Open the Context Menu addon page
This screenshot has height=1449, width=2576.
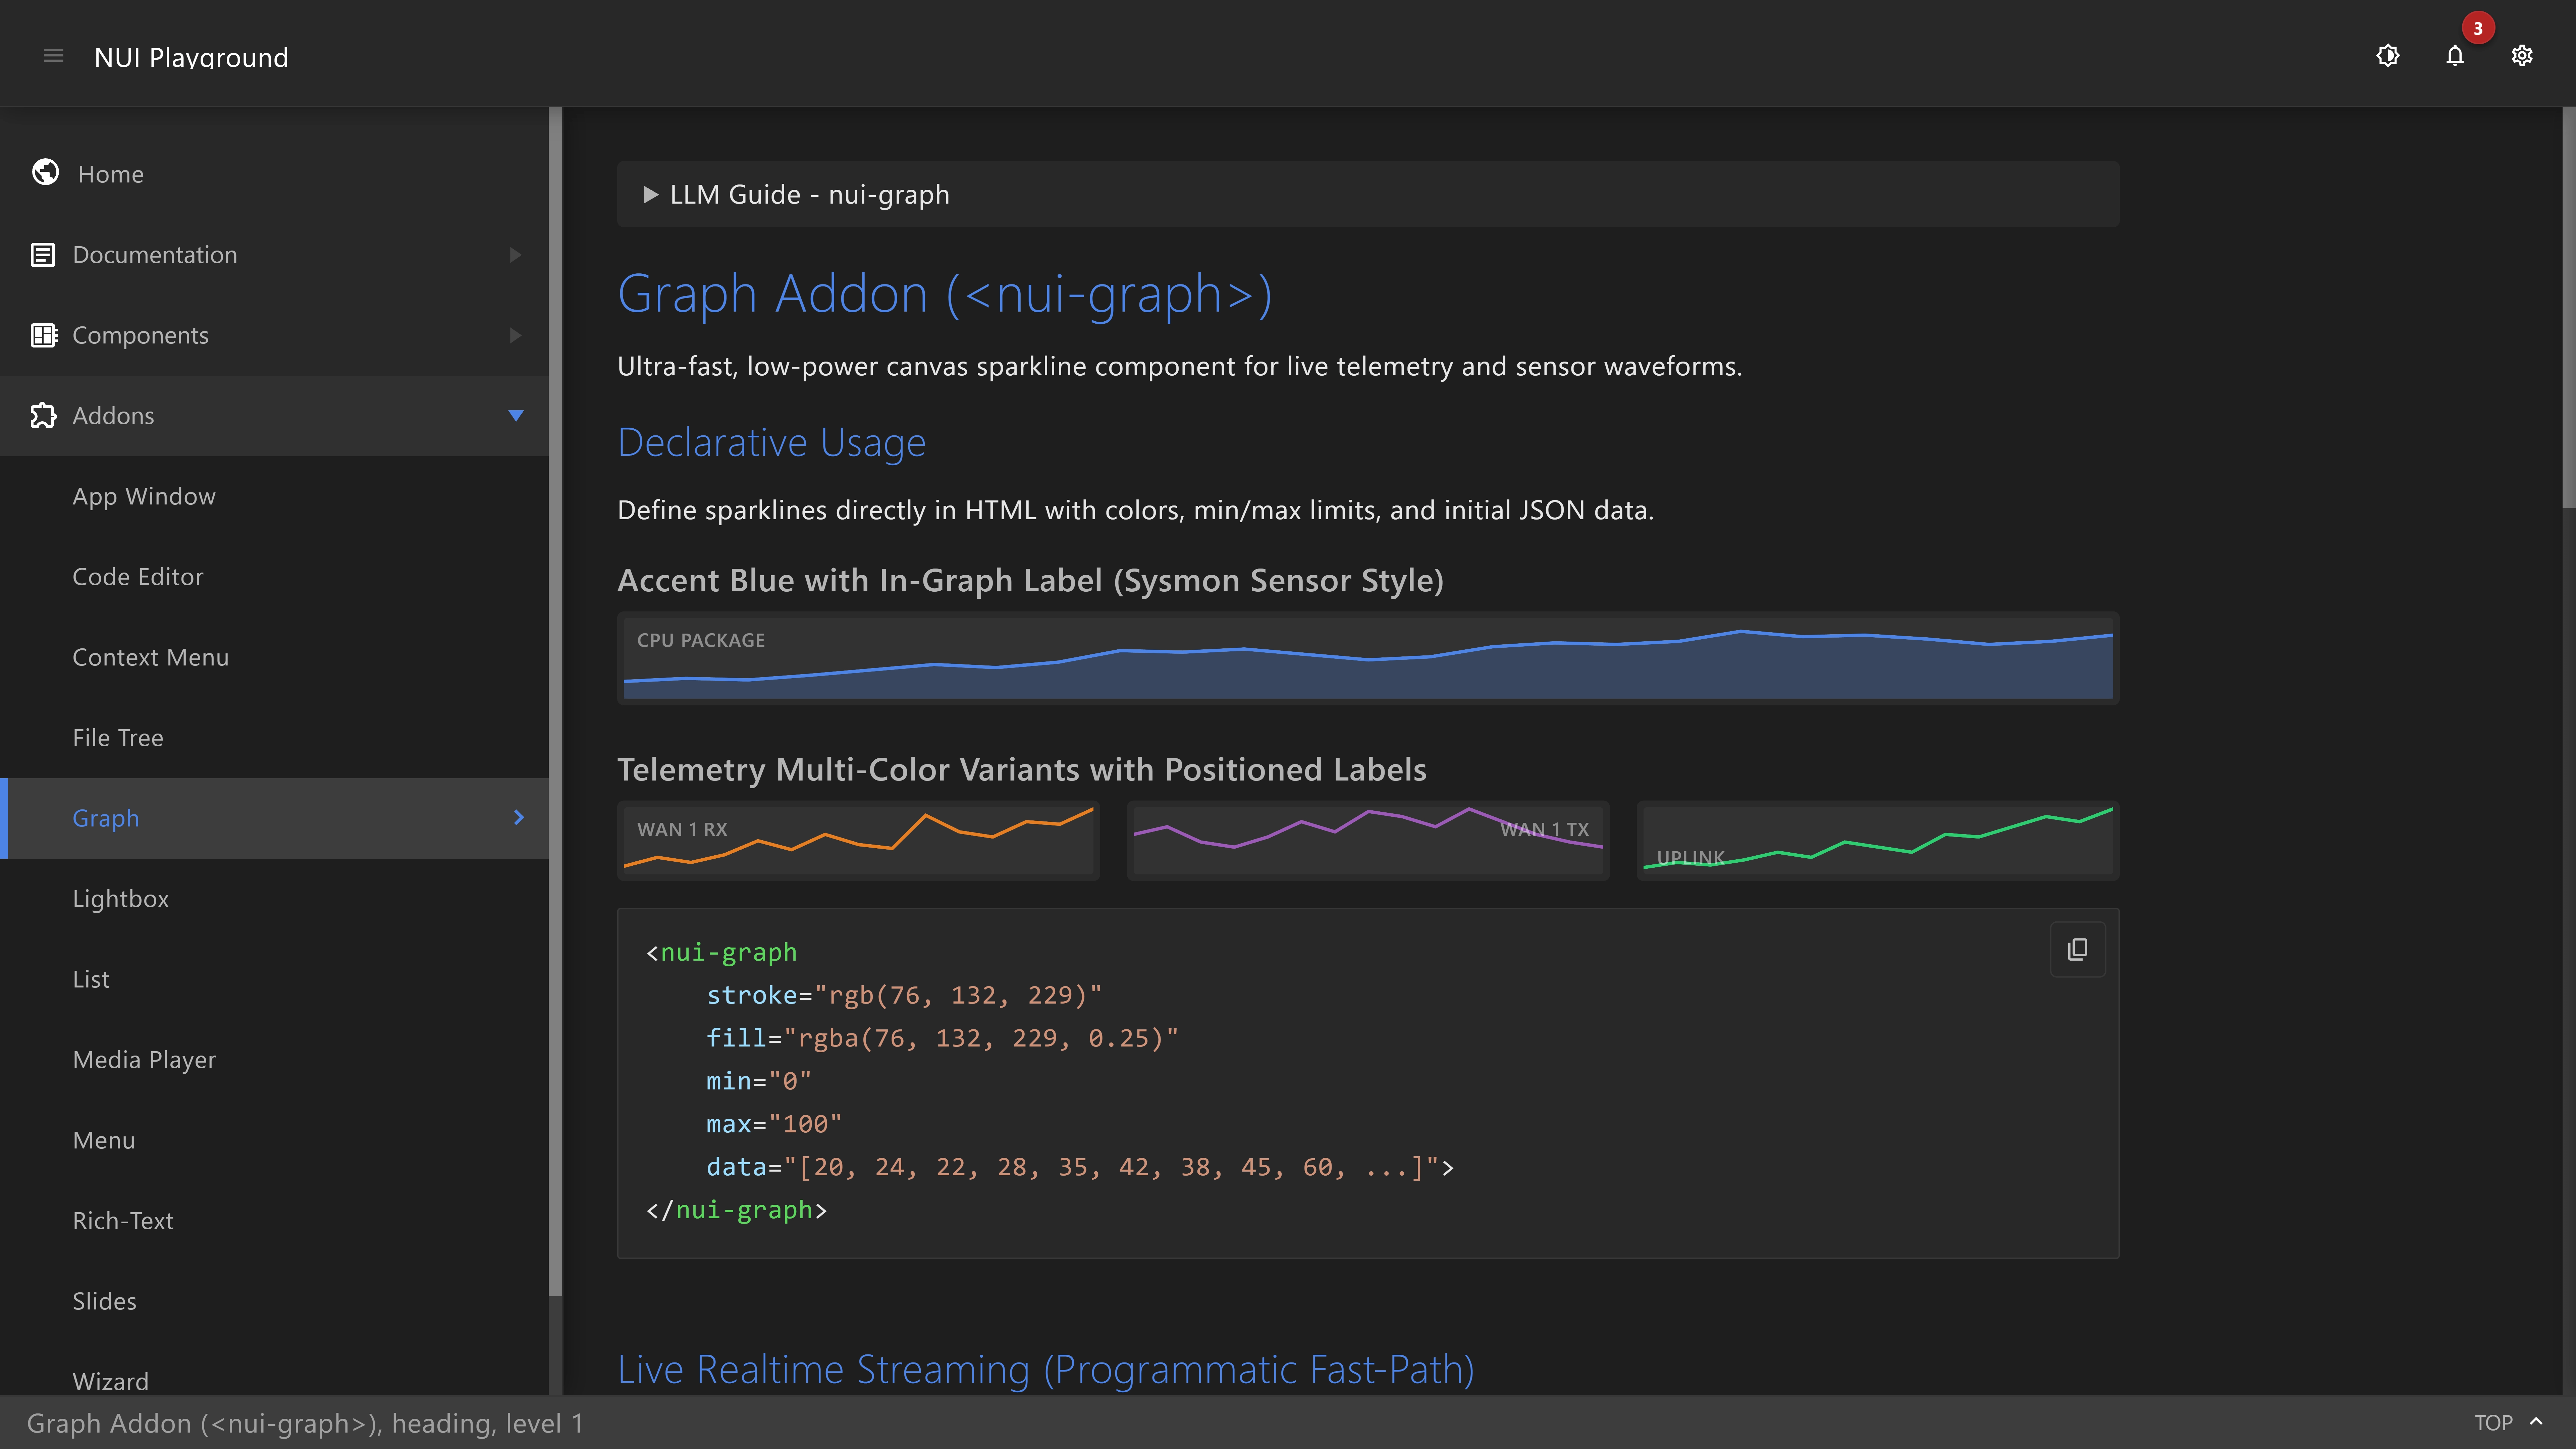[274, 657]
